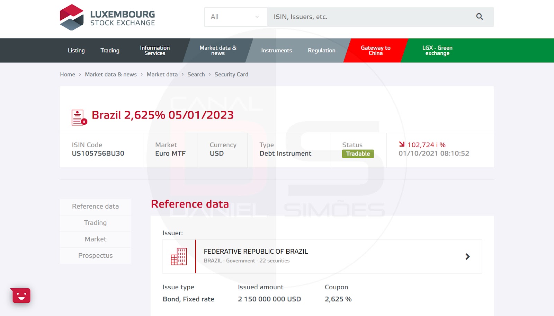Open the Trading menu in navigation bar

tap(110, 51)
